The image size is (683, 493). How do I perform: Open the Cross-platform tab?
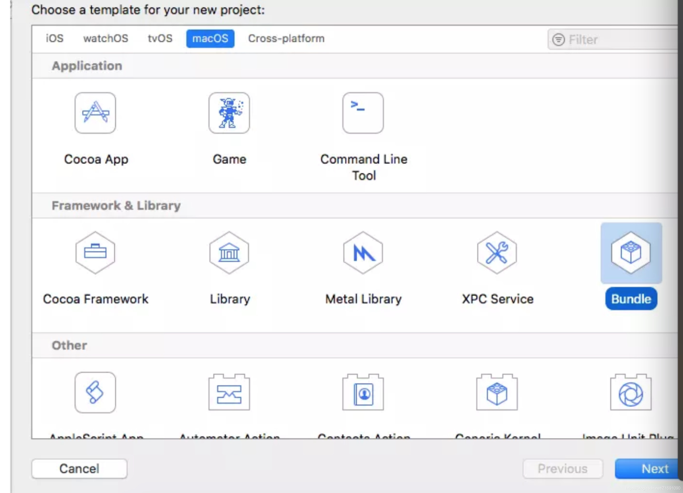pyautogui.click(x=286, y=39)
